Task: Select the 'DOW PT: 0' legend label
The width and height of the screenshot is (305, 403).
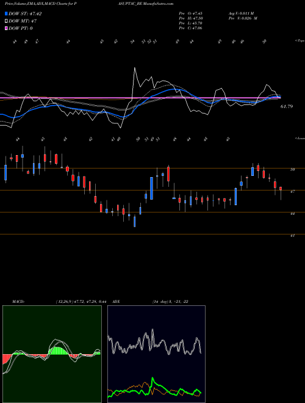Action: [21, 28]
